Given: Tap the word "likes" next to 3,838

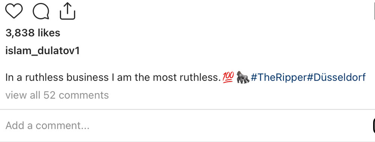Looking at the screenshot, I should pos(49,33).
